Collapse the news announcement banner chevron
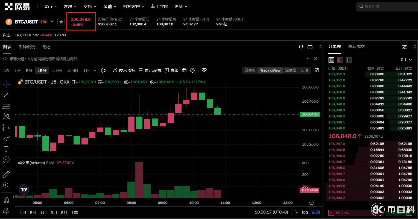This screenshot has width=418, height=219. (x=308, y=59)
